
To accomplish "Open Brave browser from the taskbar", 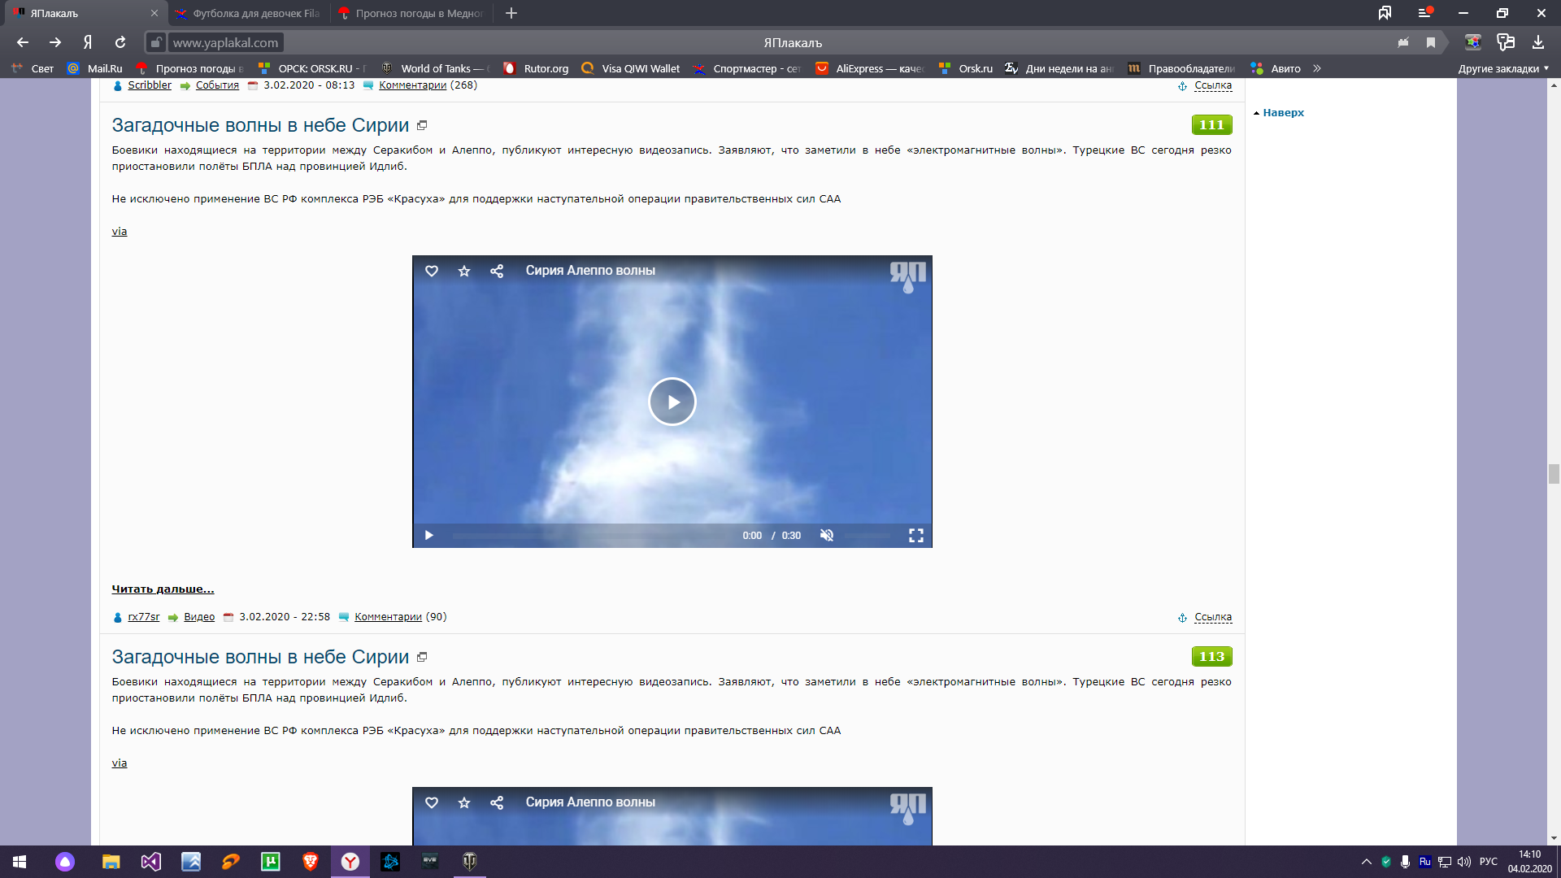I will (x=311, y=862).
